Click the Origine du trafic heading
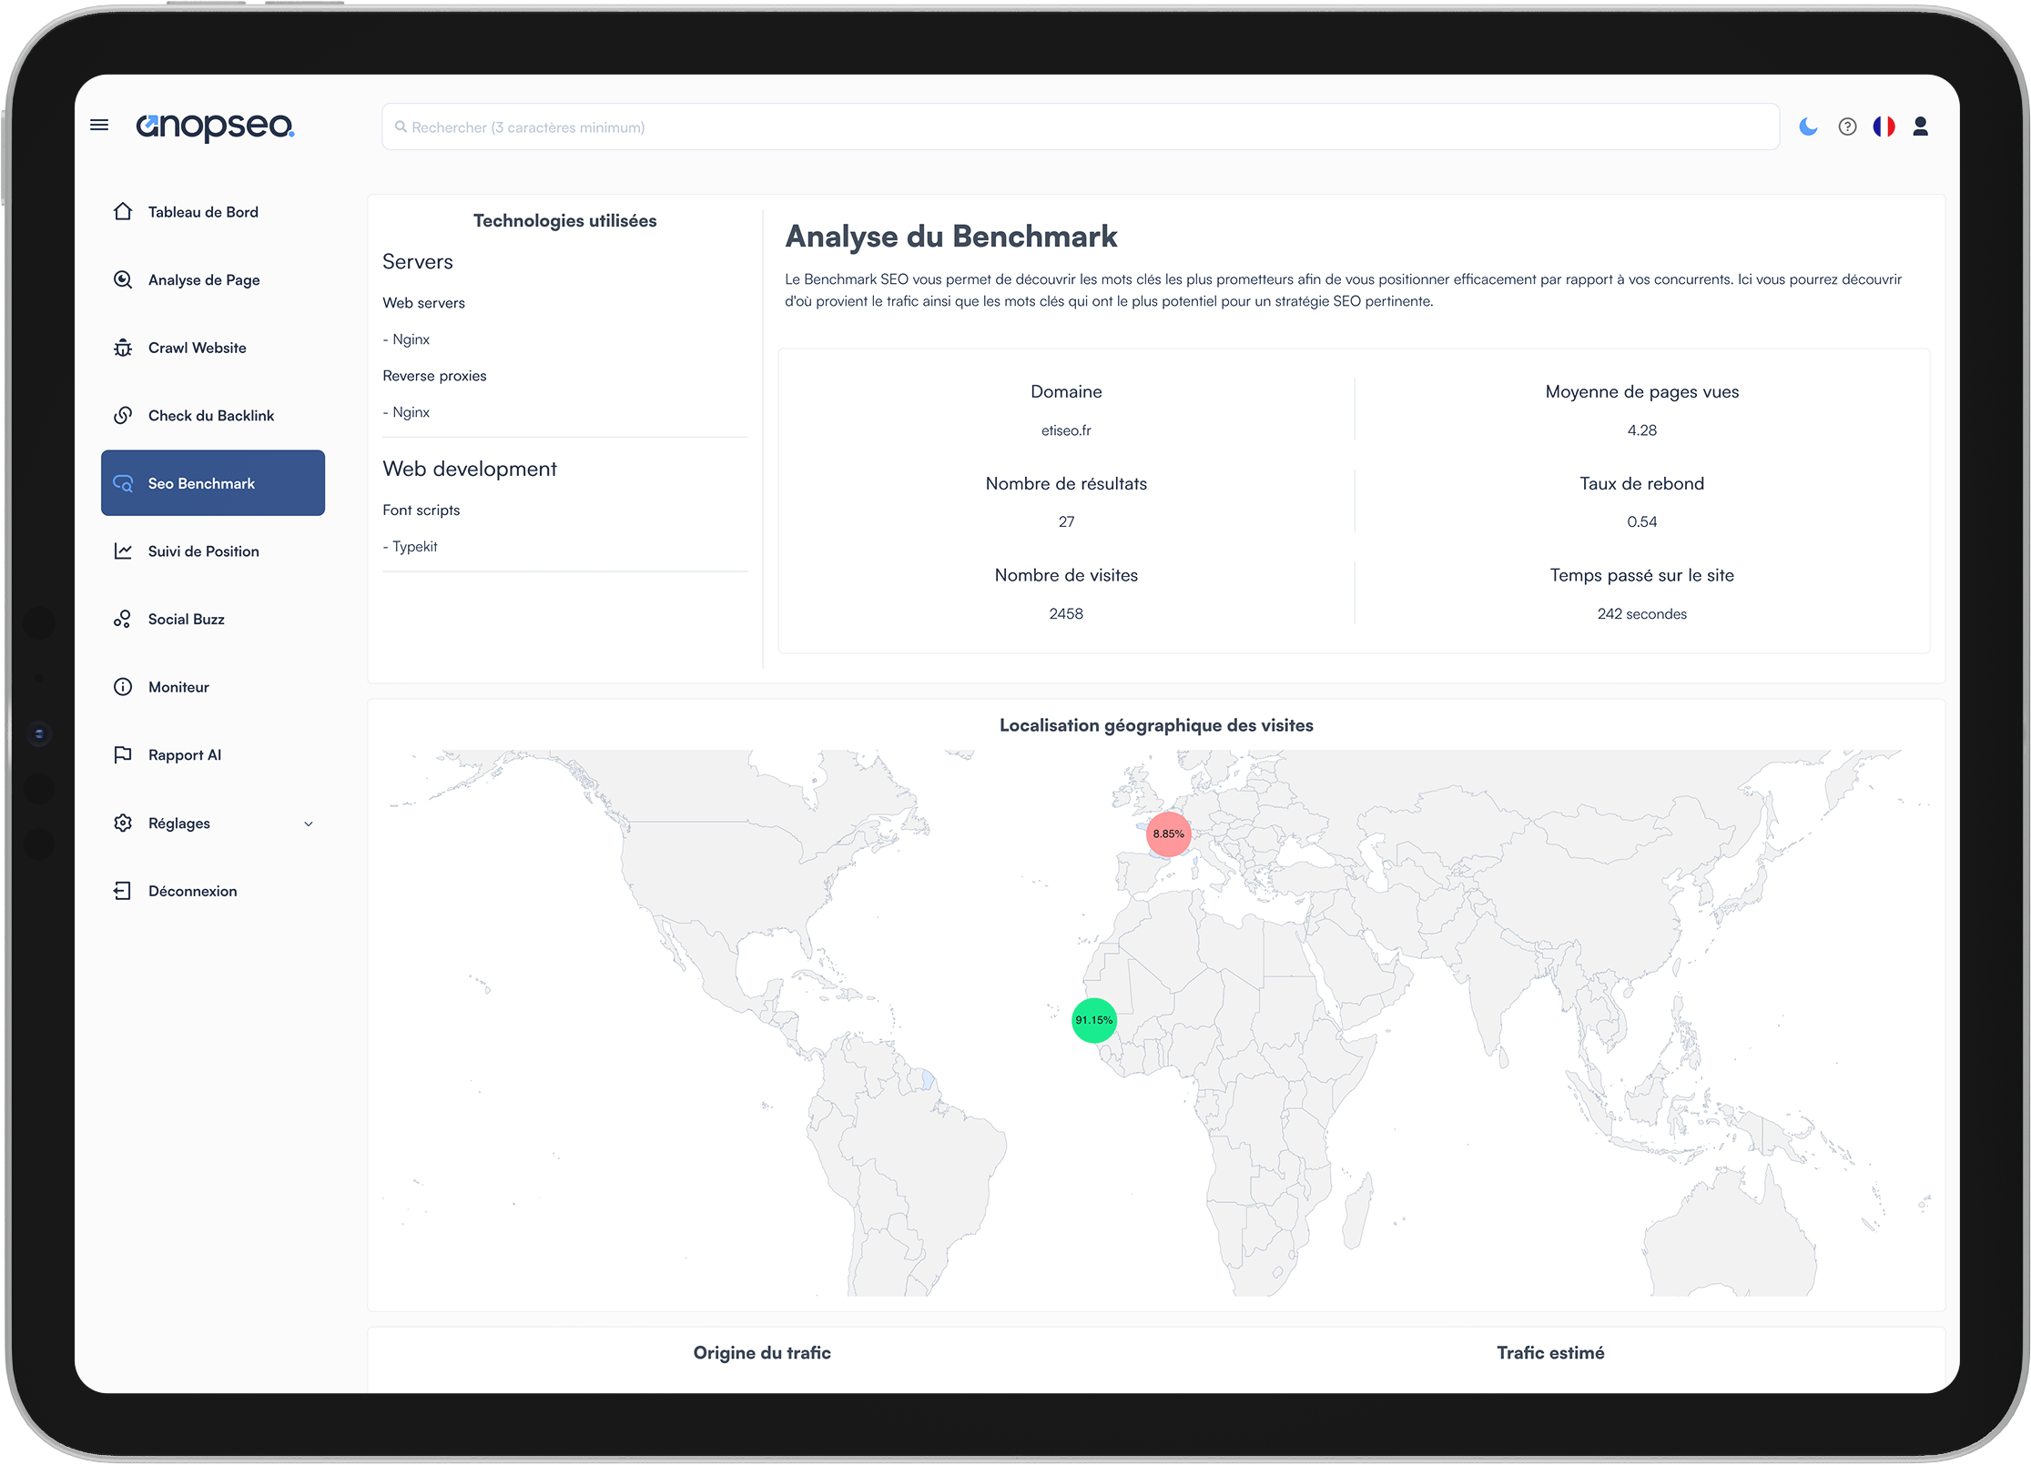The height and width of the screenshot is (1465, 2031). click(x=762, y=1352)
